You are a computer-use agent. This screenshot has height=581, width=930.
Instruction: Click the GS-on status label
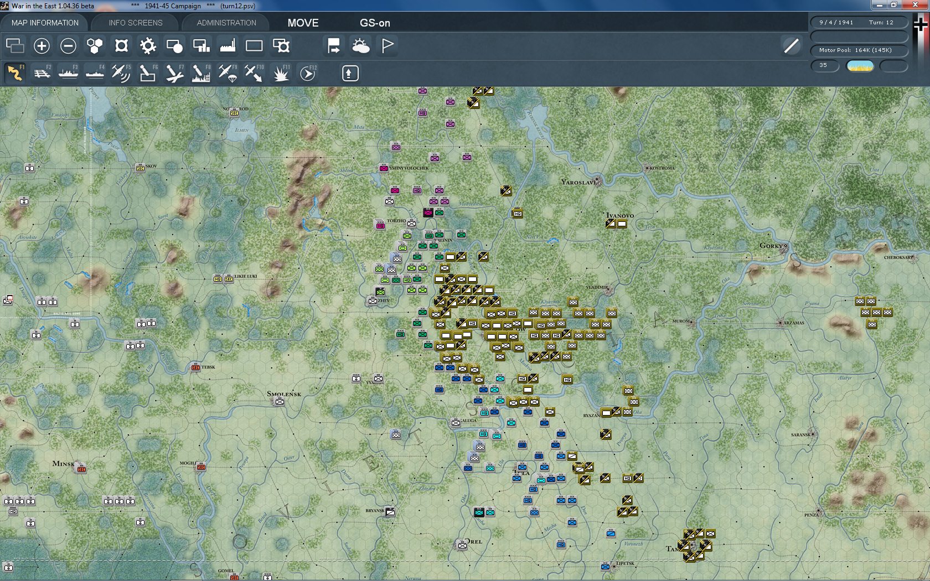[x=375, y=23]
